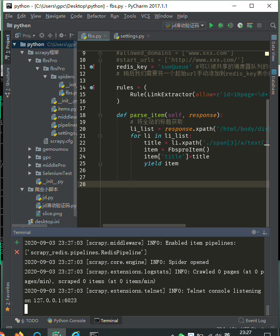Select scrapy.cfg file in tree

(x=58, y=141)
